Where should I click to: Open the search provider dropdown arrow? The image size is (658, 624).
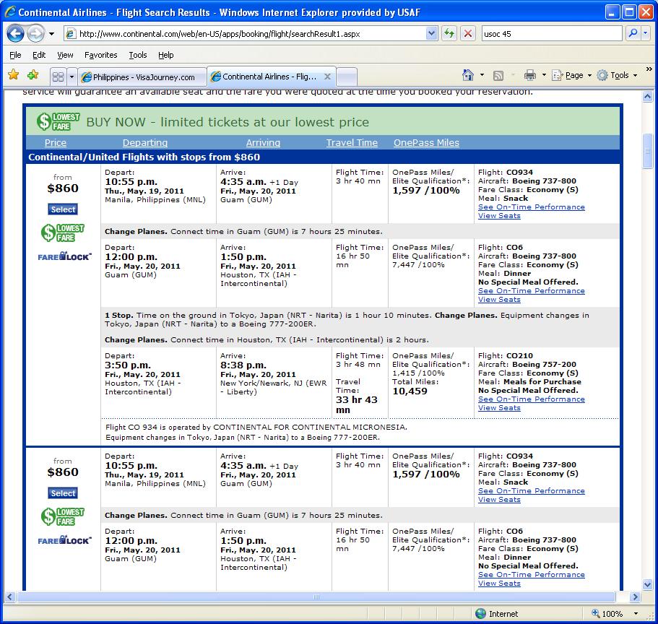(x=646, y=33)
